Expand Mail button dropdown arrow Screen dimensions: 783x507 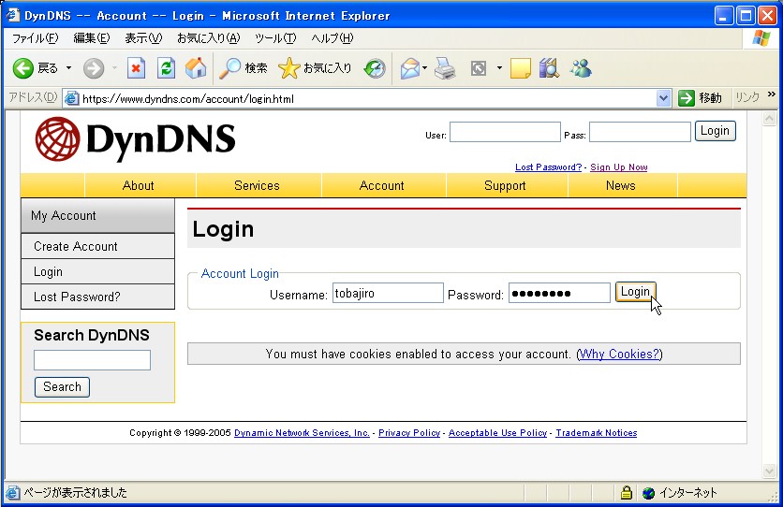click(424, 67)
